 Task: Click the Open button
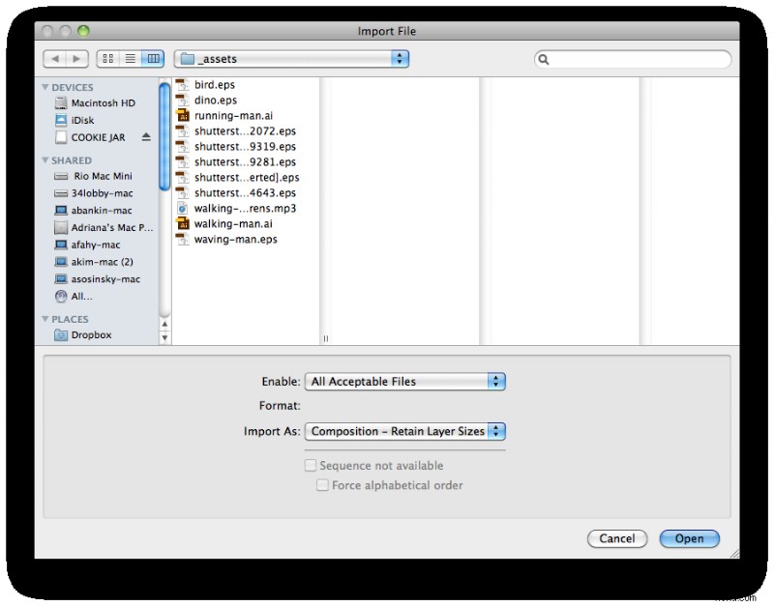pyautogui.click(x=689, y=538)
